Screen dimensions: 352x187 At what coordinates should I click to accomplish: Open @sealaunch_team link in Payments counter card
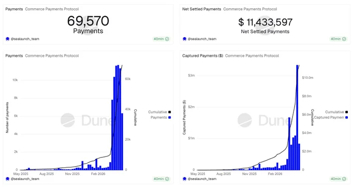click(25, 39)
